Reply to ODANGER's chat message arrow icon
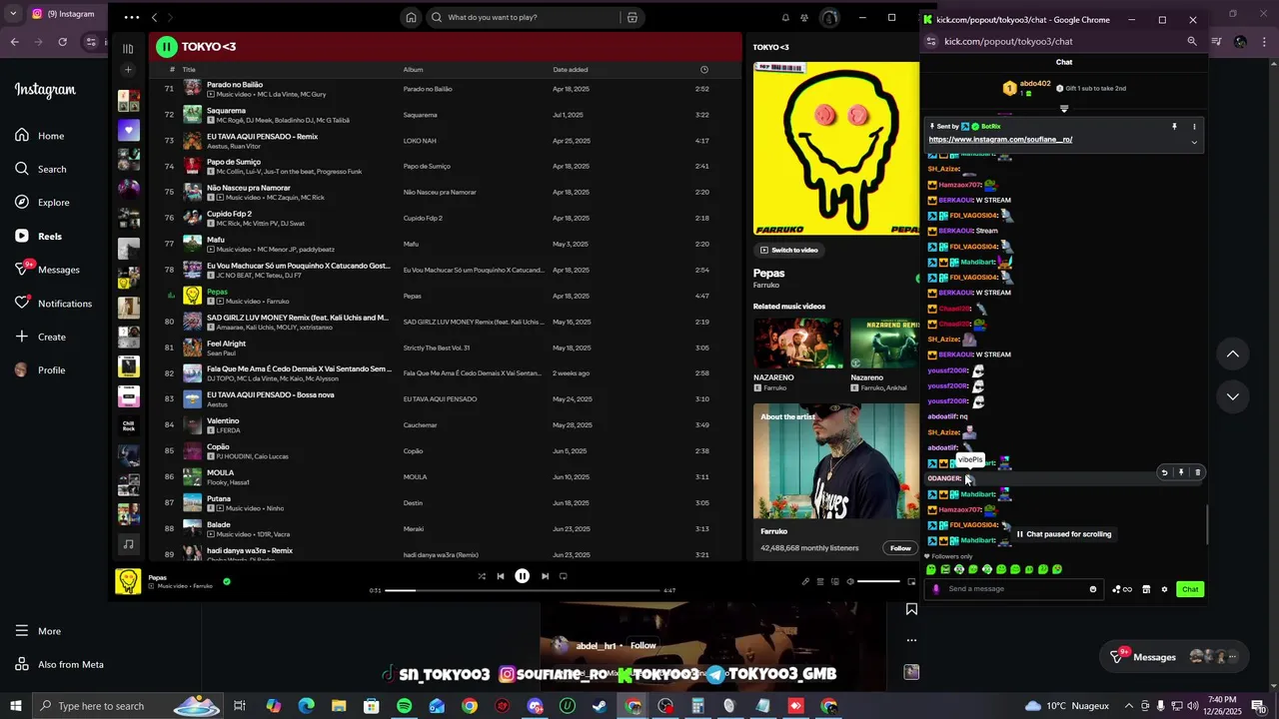Screen dimensions: 1279x719 (1164, 472)
